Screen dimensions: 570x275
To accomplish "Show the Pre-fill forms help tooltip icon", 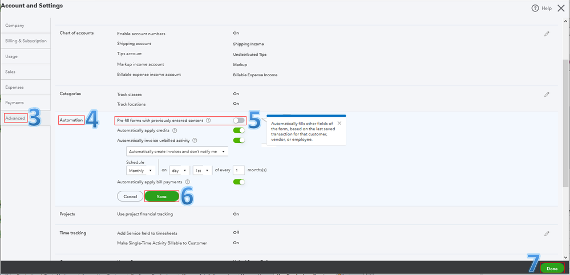I will point(208,120).
